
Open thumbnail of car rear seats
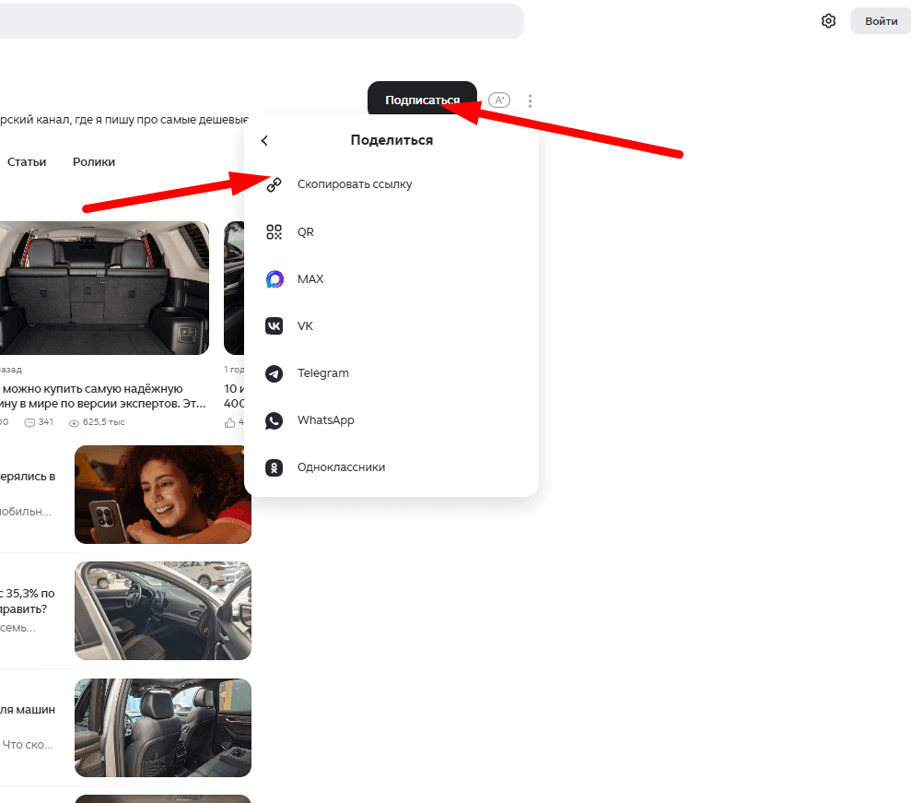click(x=163, y=727)
